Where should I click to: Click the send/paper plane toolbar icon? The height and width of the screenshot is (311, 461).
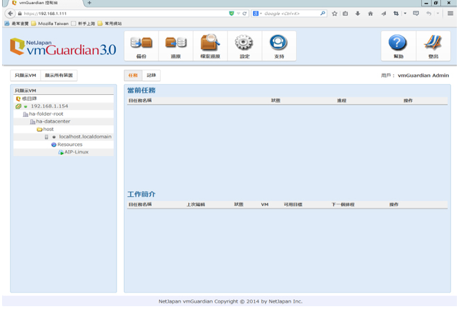(383, 14)
